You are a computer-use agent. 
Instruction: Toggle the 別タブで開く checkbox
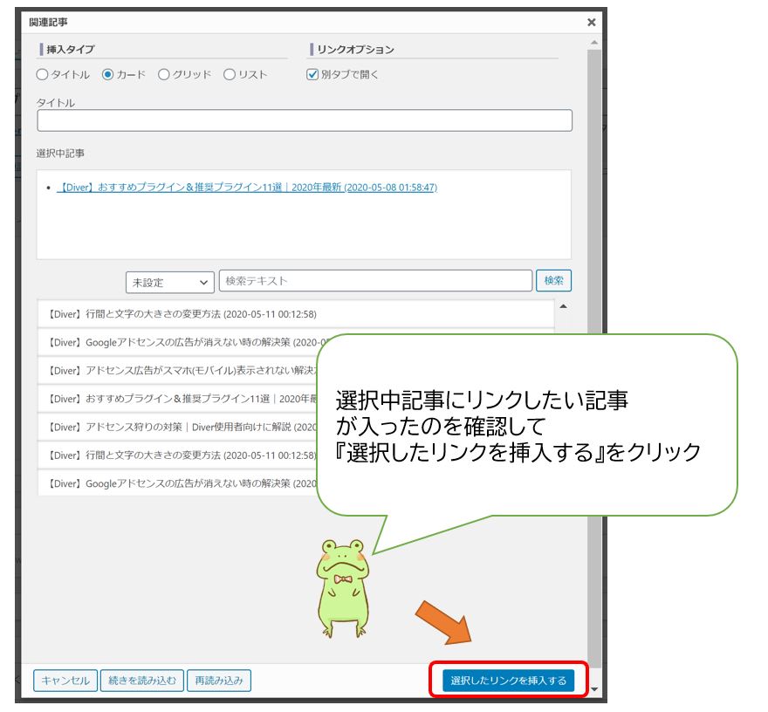[x=312, y=75]
